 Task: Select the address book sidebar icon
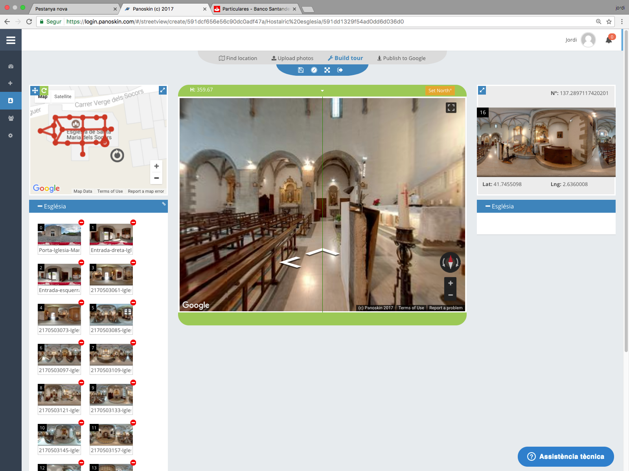(11, 100)
